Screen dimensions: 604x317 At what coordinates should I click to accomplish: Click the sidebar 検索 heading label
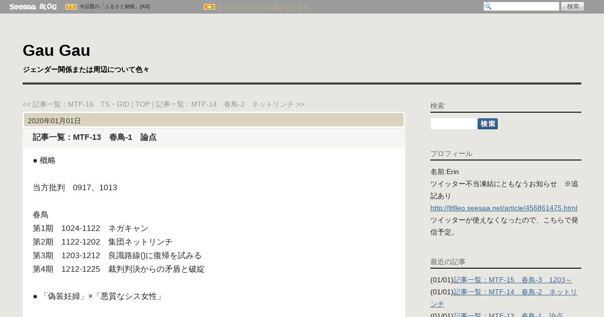pyautogui.click(x=437, y=106)
